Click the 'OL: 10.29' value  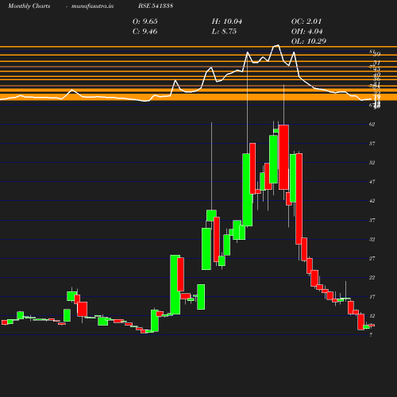tap(309, 41)
